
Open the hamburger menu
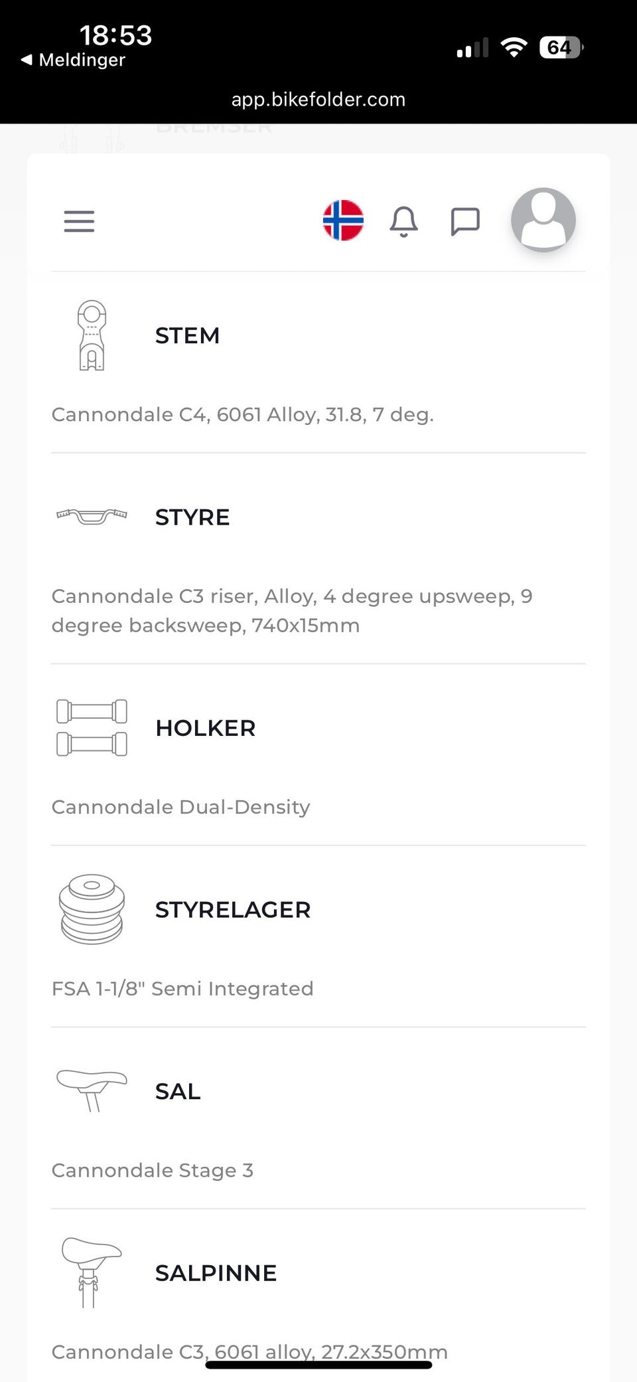coord(79,221)
